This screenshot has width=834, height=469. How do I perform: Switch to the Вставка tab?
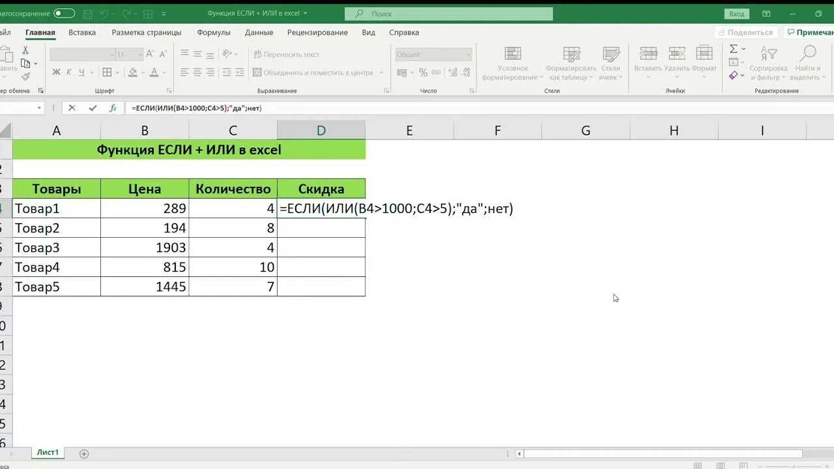click(x=82, y=33)
